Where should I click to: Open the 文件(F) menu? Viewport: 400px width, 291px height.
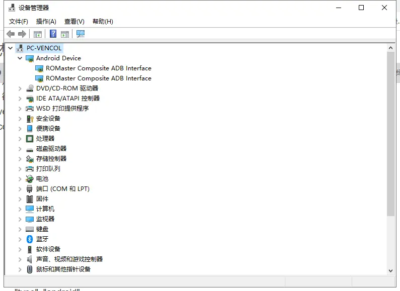tap(19, 22)
